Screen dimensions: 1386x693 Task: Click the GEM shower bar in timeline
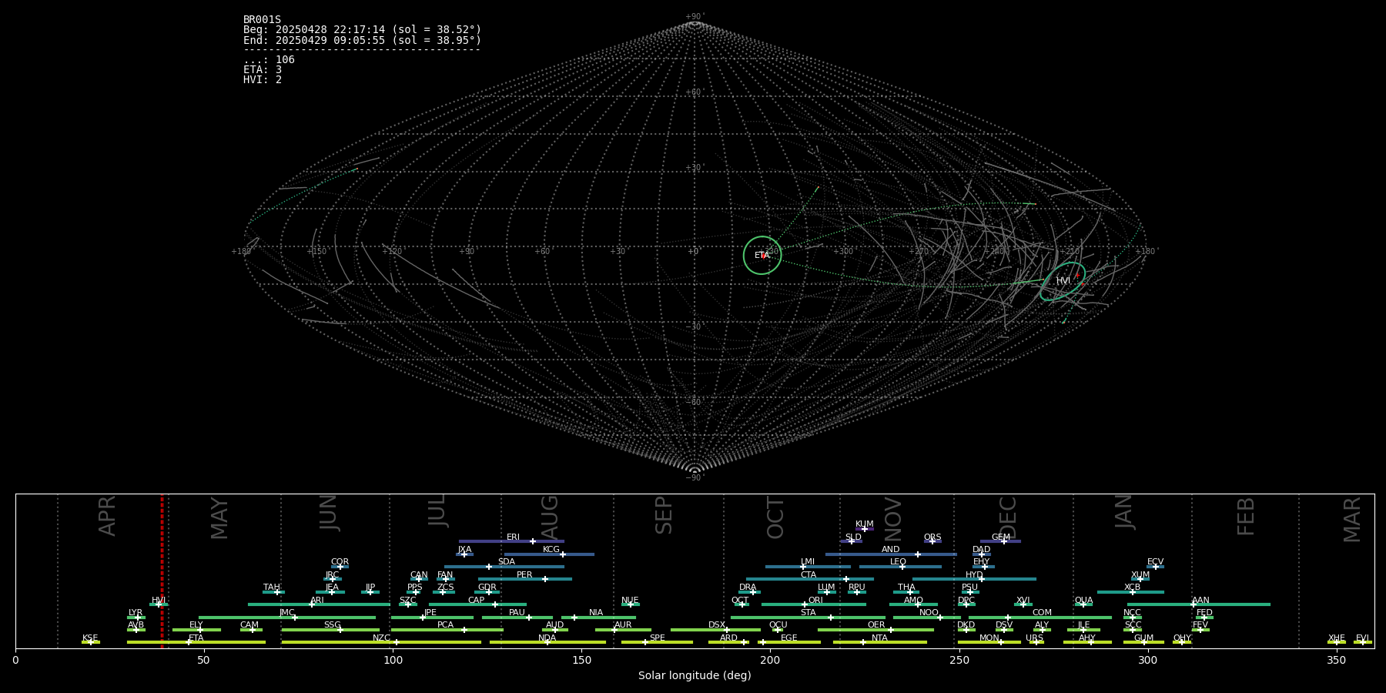click(1000, 541)
